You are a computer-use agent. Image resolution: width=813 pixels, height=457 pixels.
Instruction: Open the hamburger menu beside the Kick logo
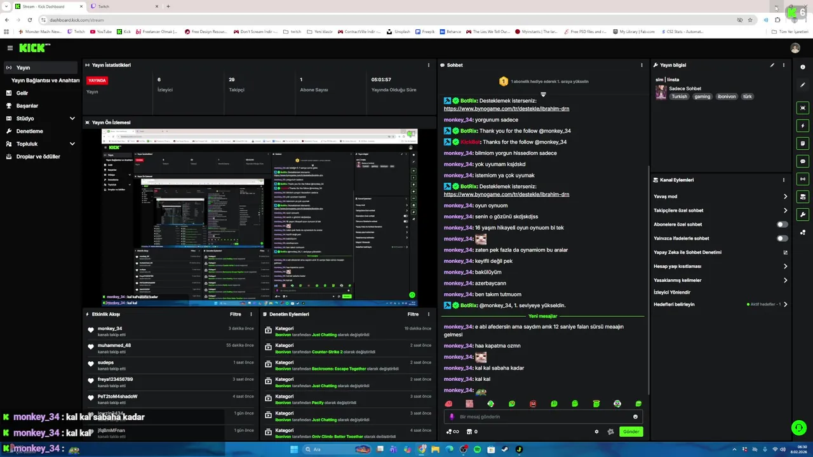pyautogui.click(x=10, y=48)
